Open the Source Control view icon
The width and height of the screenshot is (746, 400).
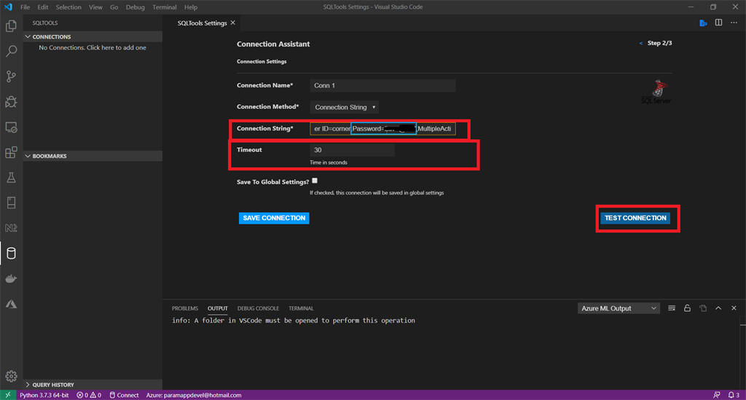(x=11, y=76)
